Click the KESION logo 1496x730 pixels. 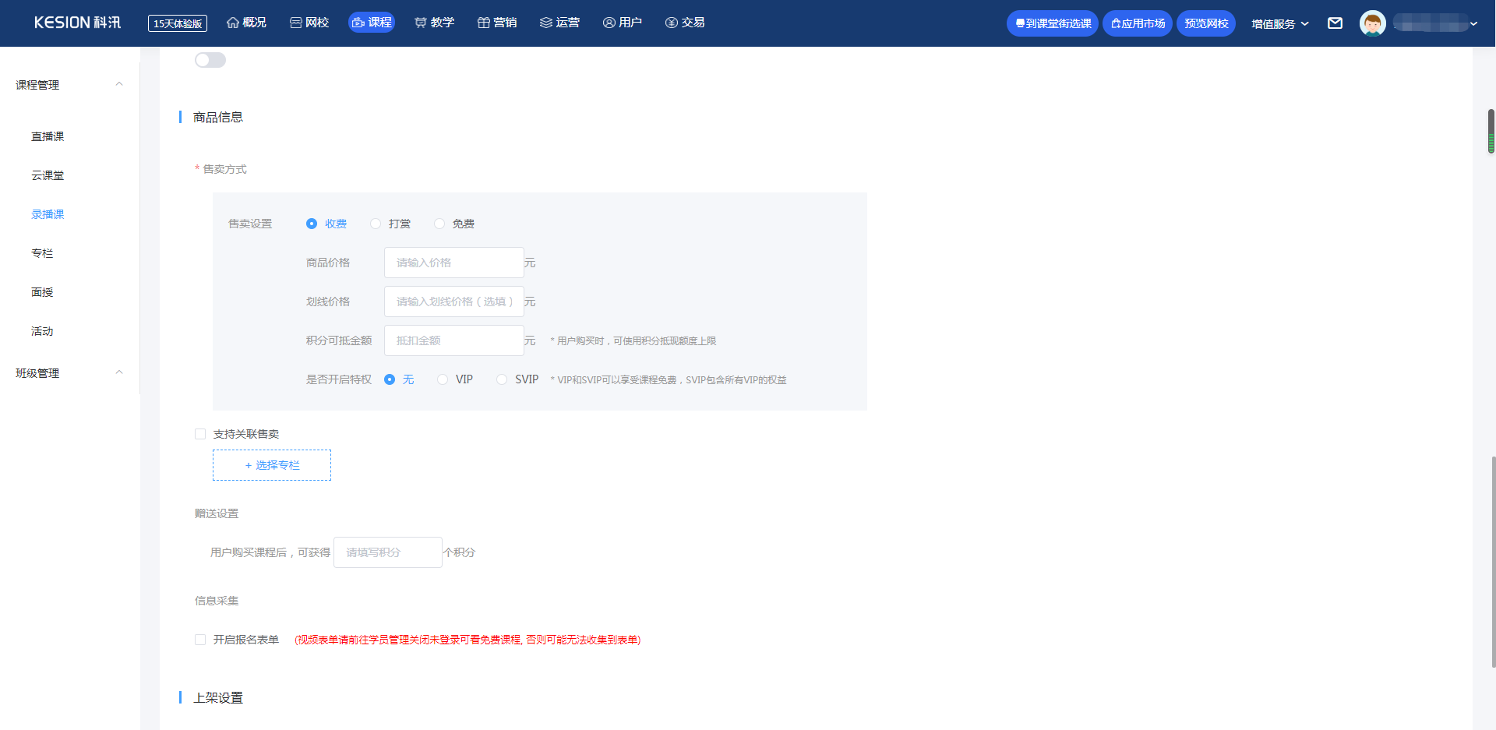click(77, 23)
